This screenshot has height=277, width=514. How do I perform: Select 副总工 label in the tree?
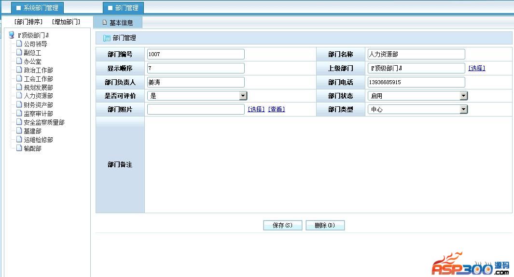pos(32,53)
